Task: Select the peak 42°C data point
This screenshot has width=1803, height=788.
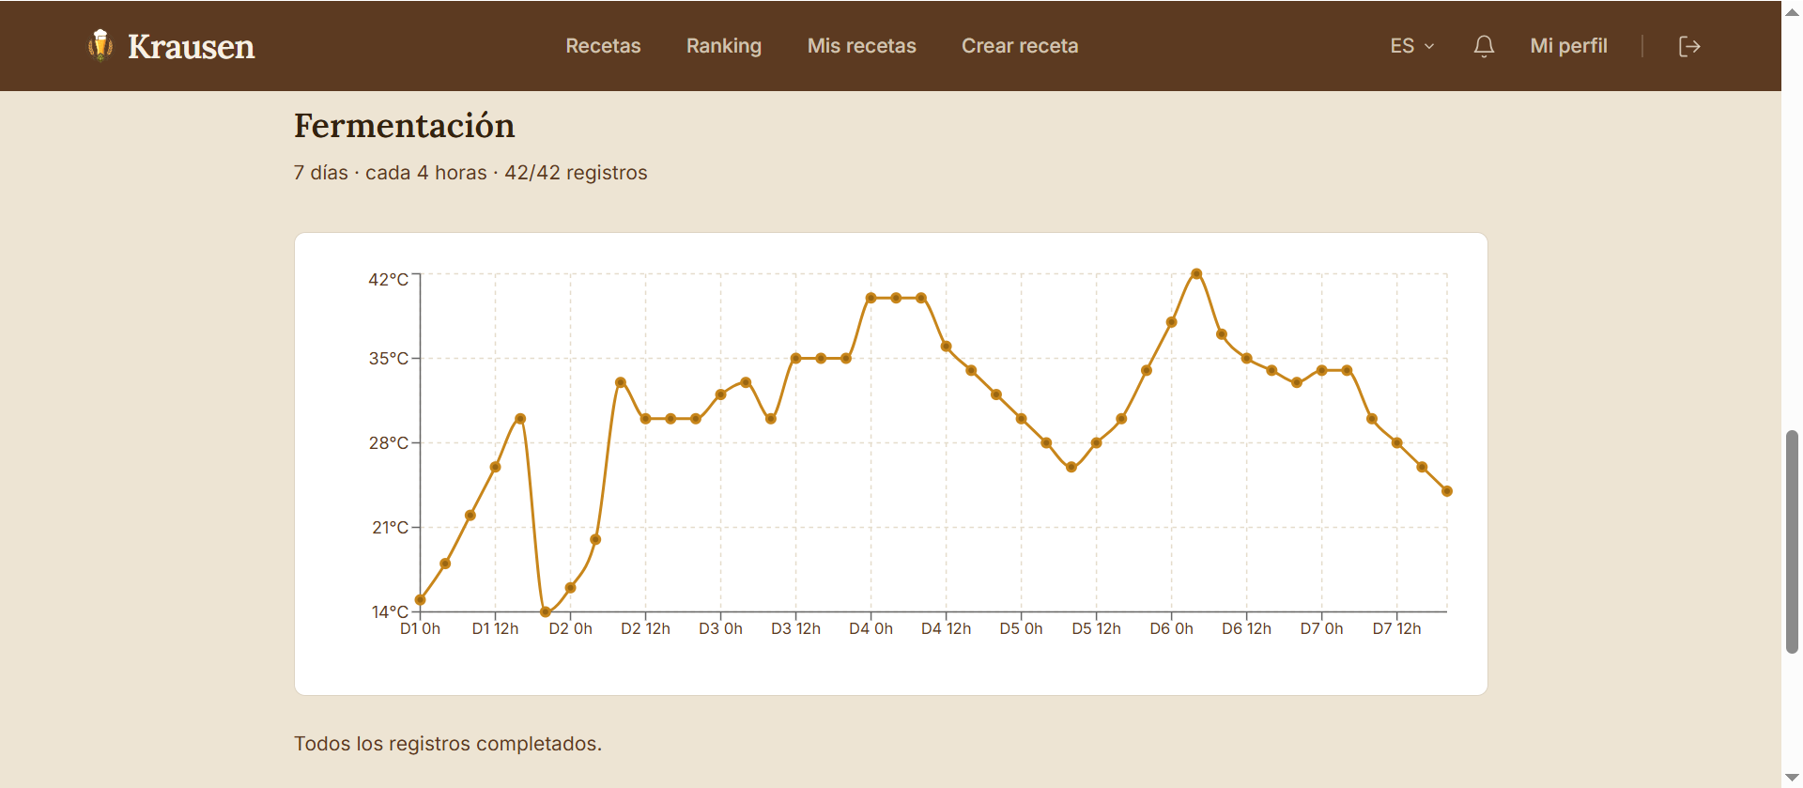Action: tap(1196, 274)
